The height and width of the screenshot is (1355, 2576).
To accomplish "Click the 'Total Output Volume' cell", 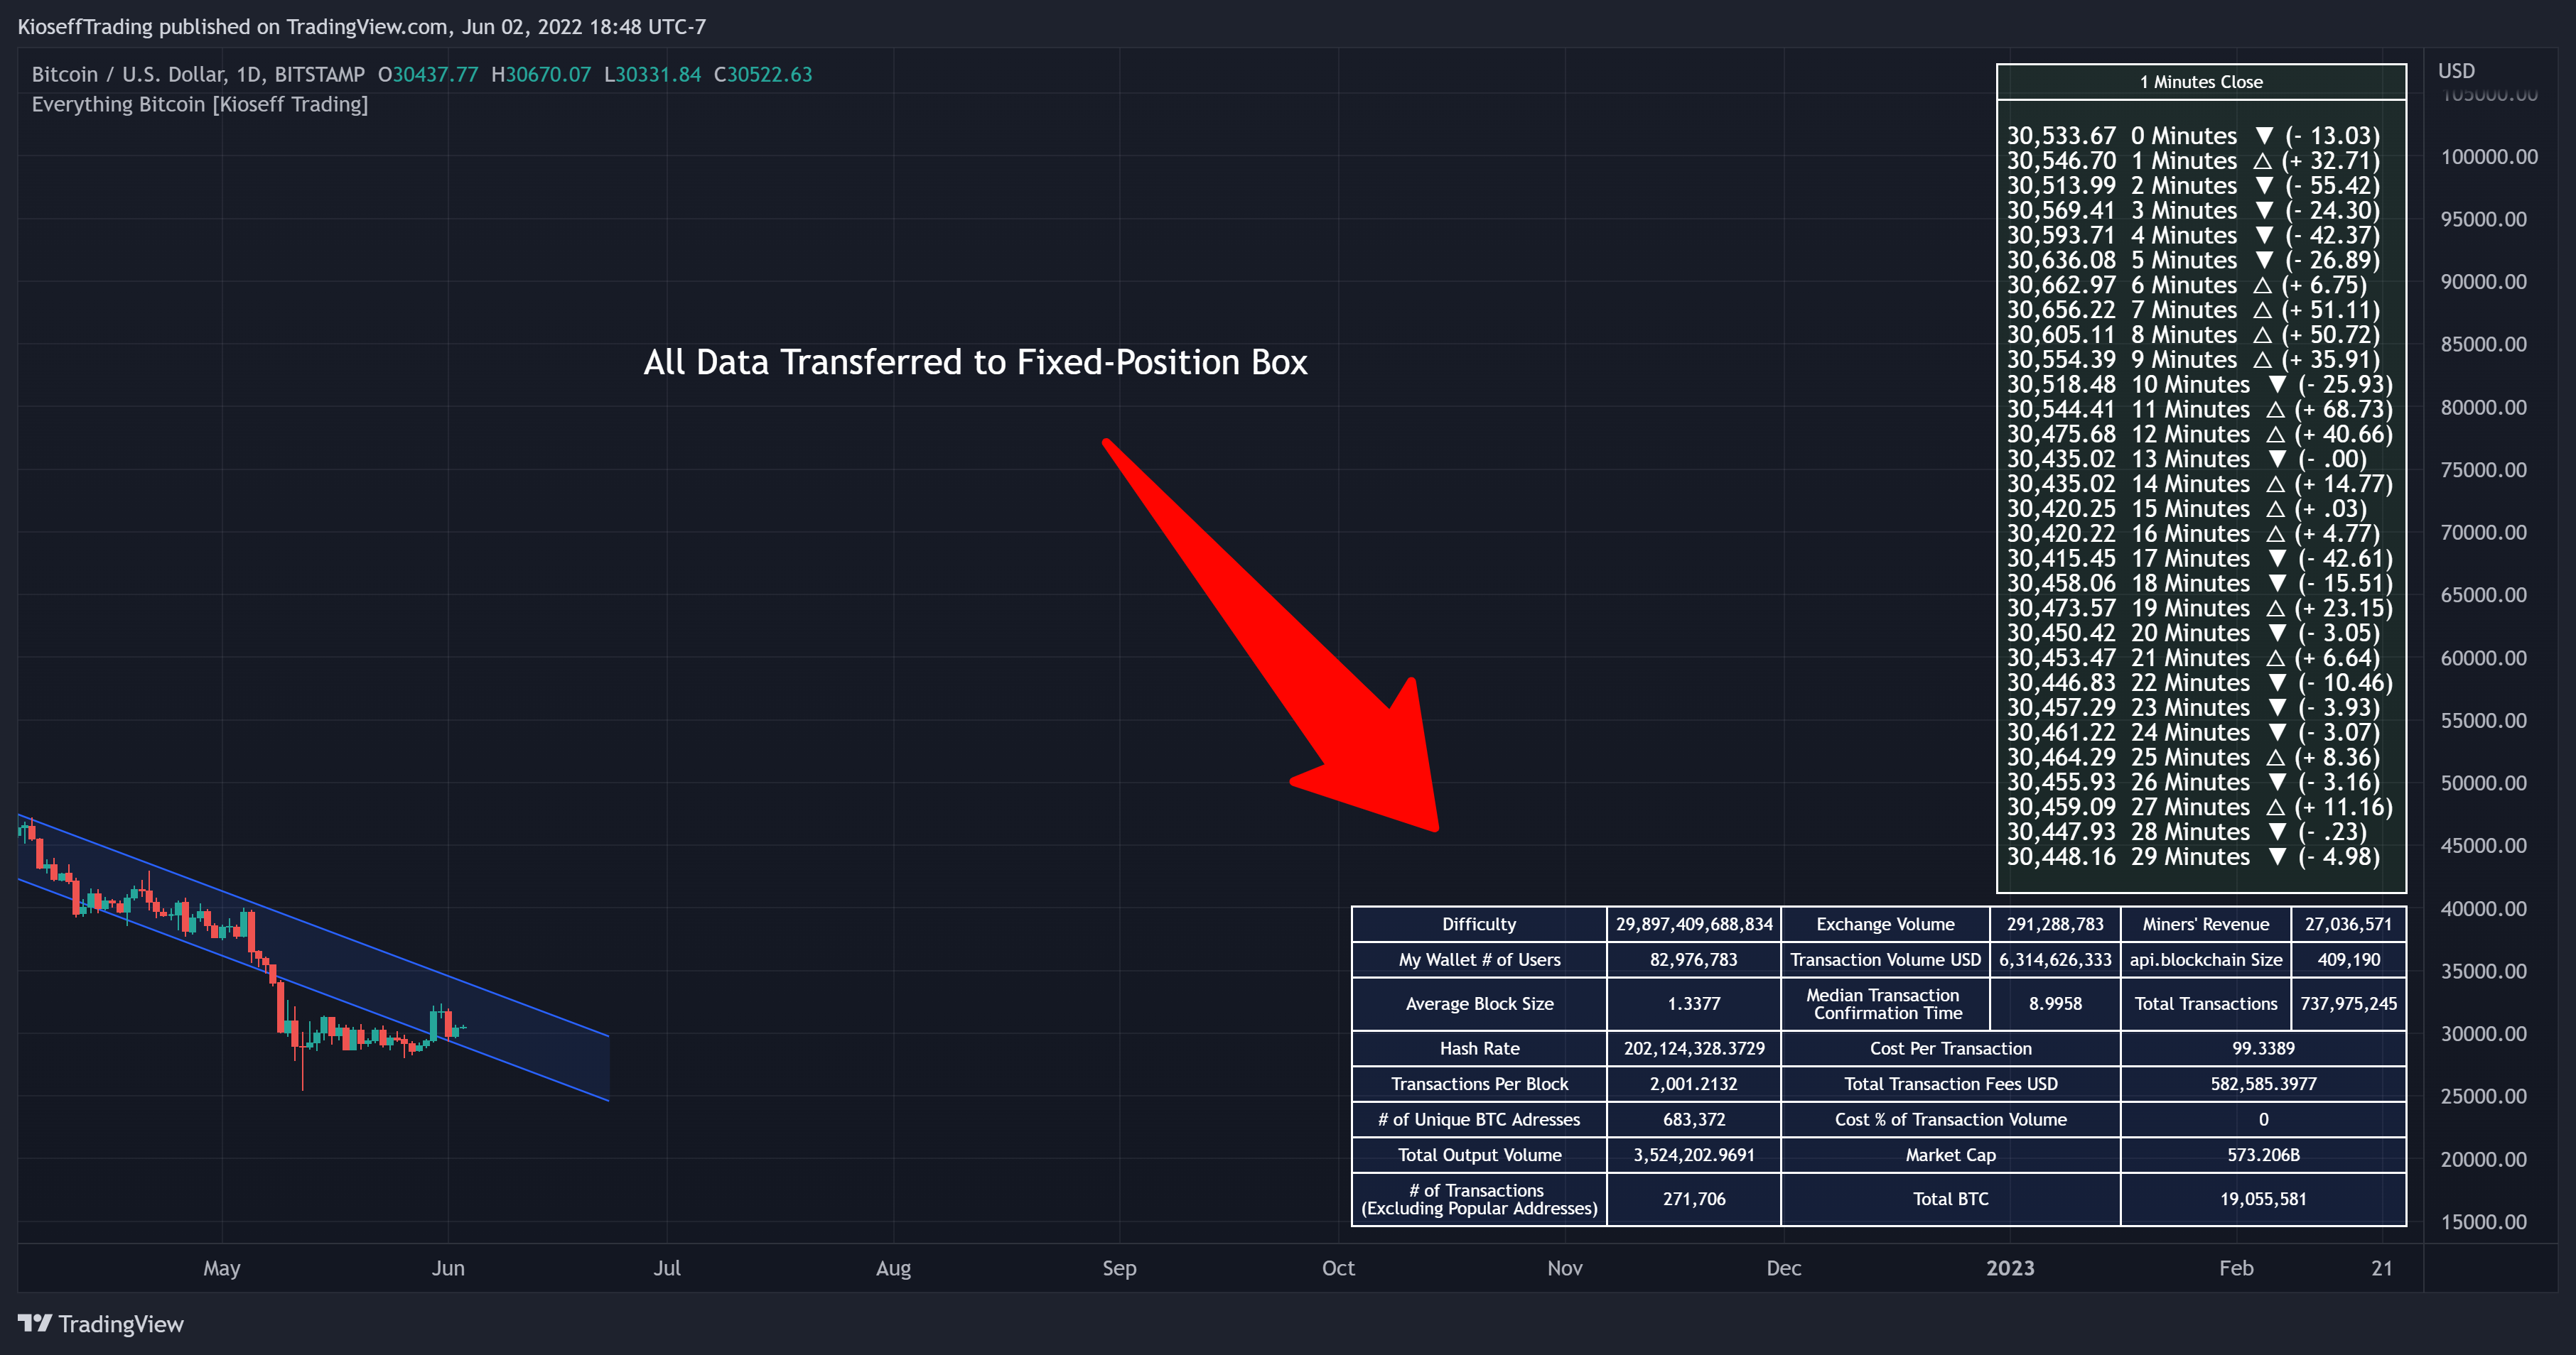I will (1479, 1155).
